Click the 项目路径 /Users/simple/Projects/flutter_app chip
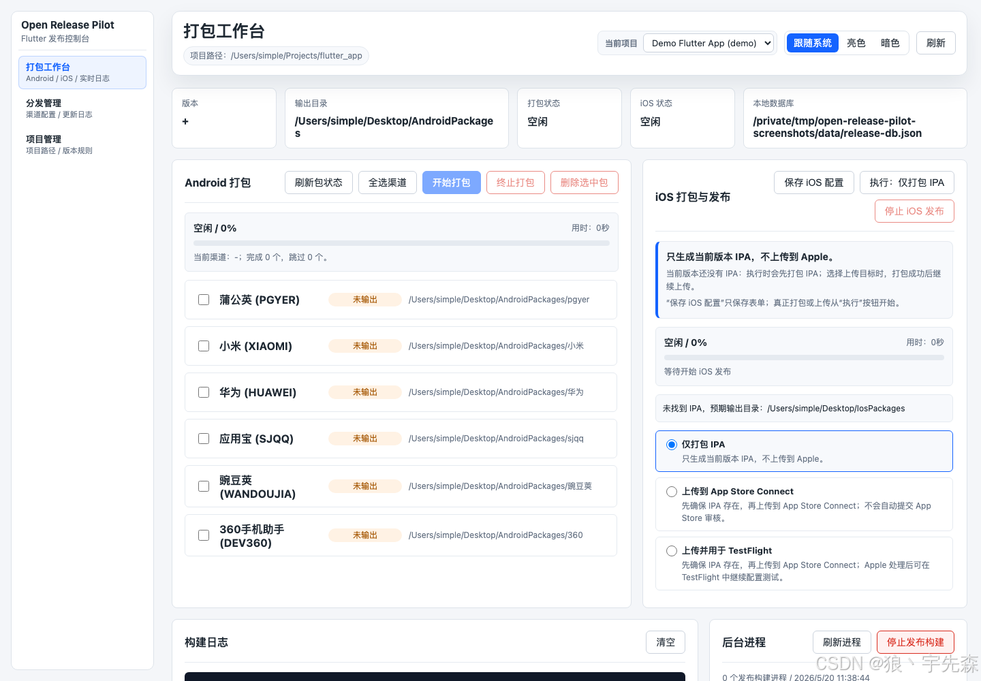The width and height of the screenshot is (981, 681). click(276, 56)
